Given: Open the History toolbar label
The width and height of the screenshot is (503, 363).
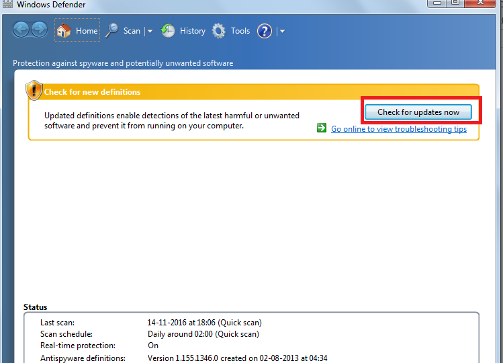Looking at the screenshot, I should click(x=193, y=31).
